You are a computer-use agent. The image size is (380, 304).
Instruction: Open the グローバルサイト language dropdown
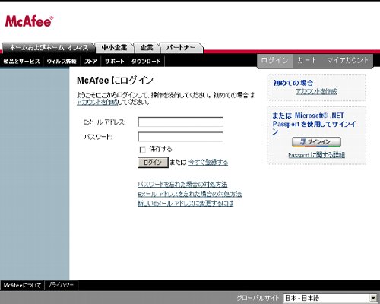tap(330, 298)
